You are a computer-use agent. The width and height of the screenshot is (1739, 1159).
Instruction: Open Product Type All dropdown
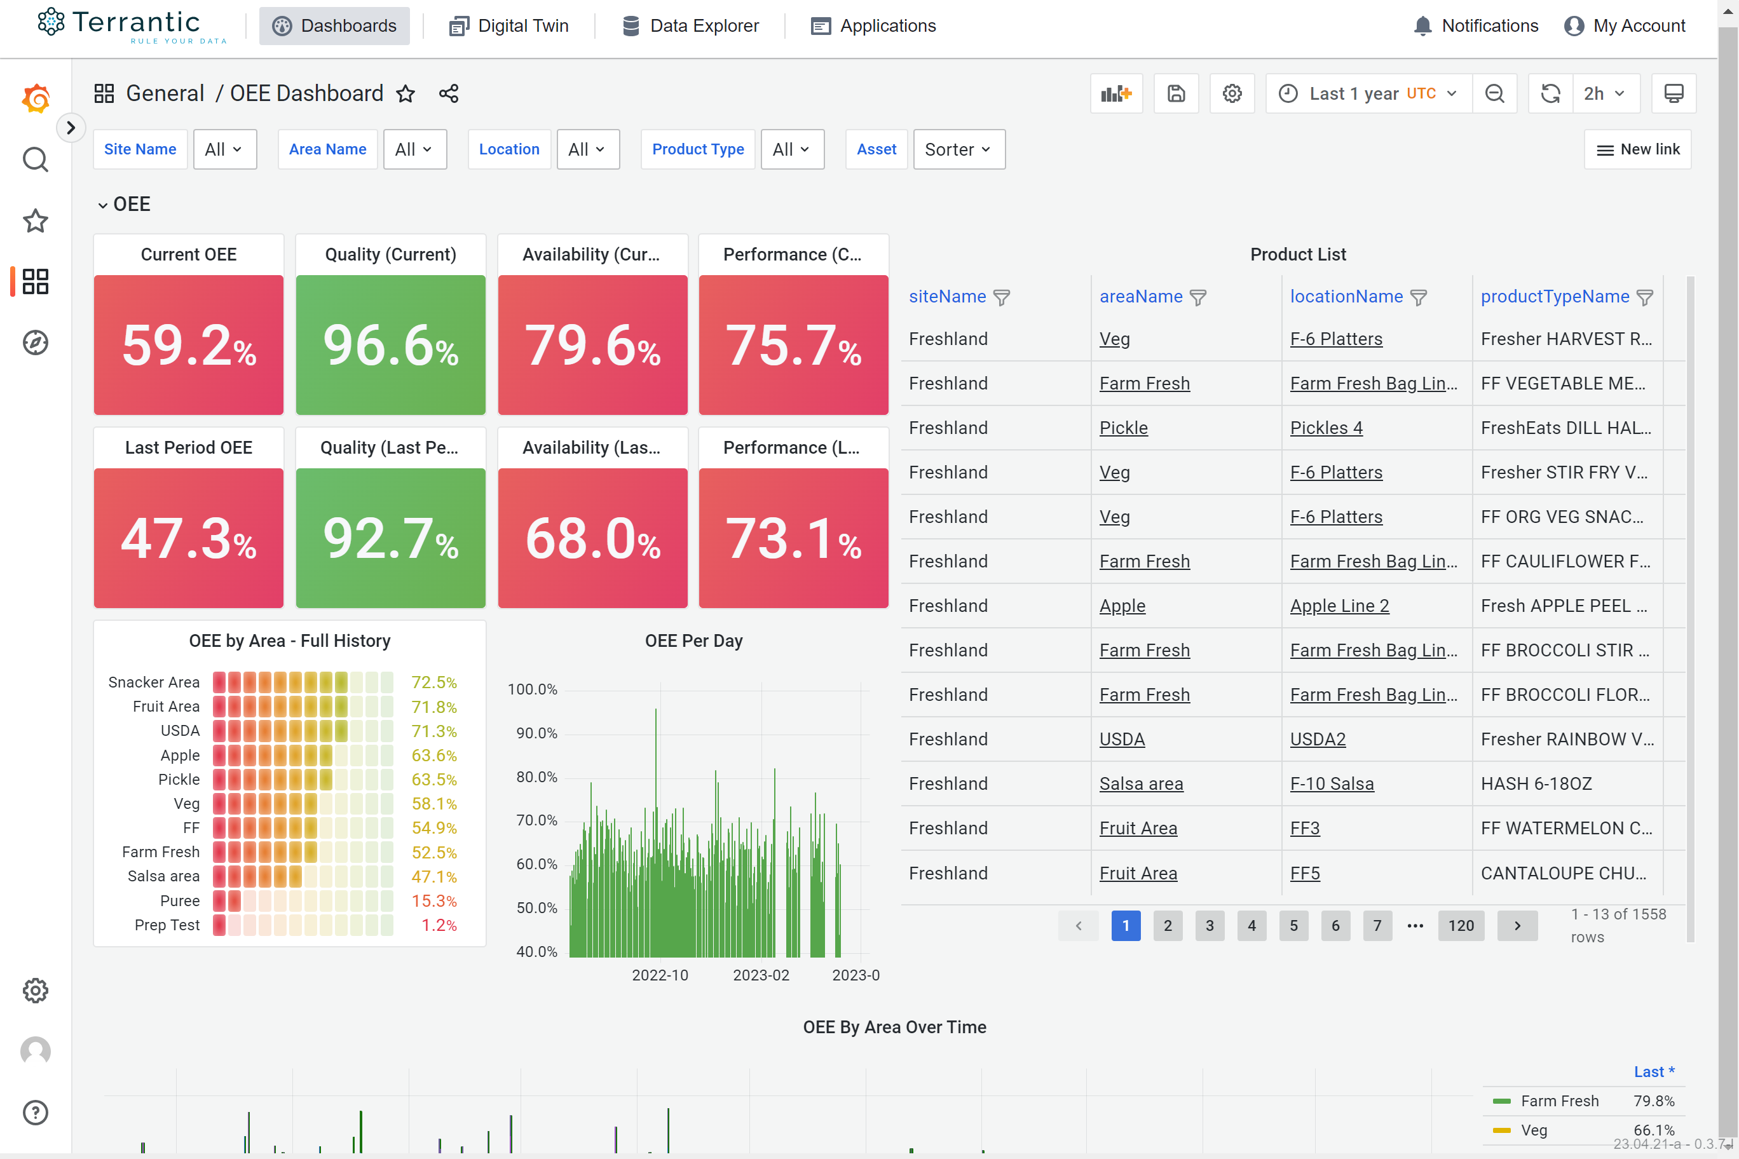pyautogui.click(x=793, y=149)
